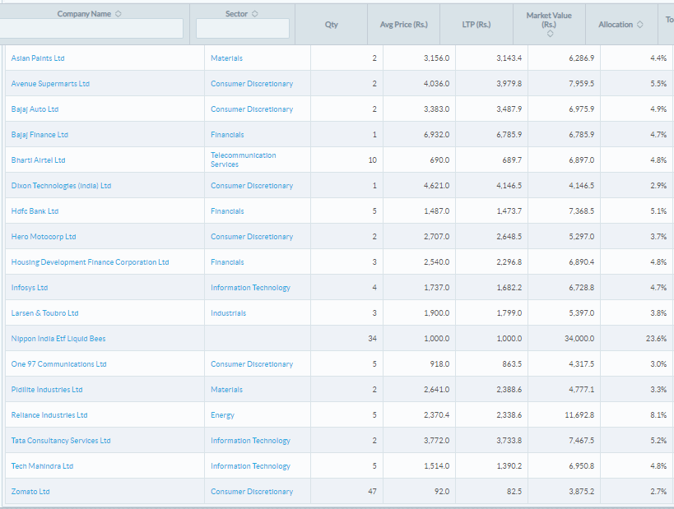Click the Avg Price (Rs.) column header
674x509 pixels.
403,25
